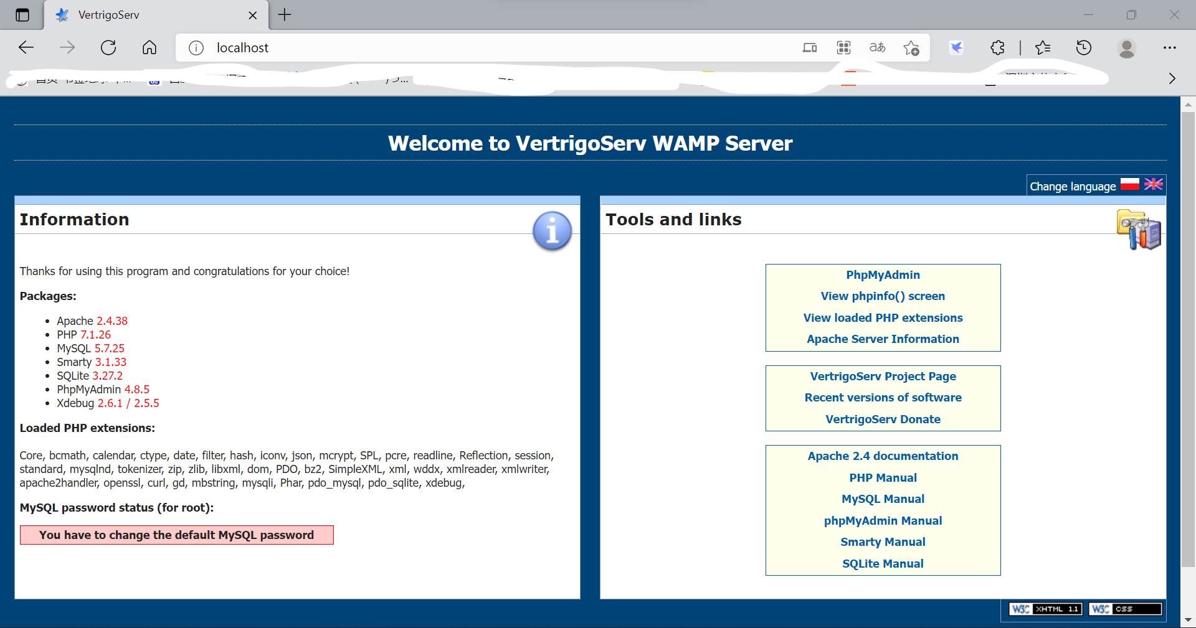
Task: Go back to the previous page
Action: point(26,48)
